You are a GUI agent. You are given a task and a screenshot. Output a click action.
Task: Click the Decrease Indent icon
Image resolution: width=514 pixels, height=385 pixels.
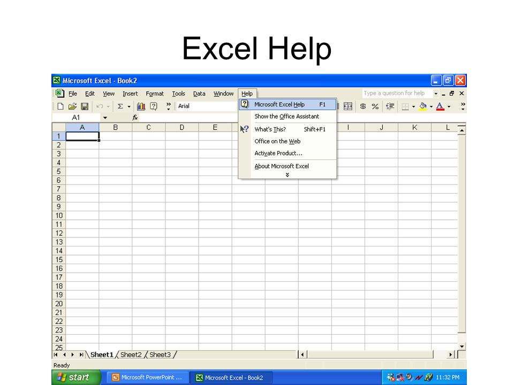coord(390,106)
